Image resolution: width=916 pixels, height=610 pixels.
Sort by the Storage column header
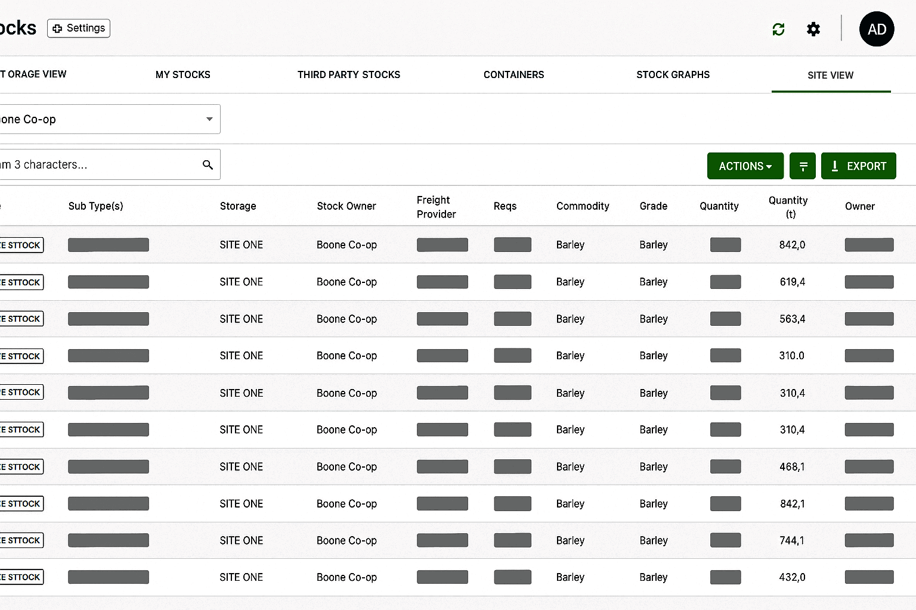[237, 206]
